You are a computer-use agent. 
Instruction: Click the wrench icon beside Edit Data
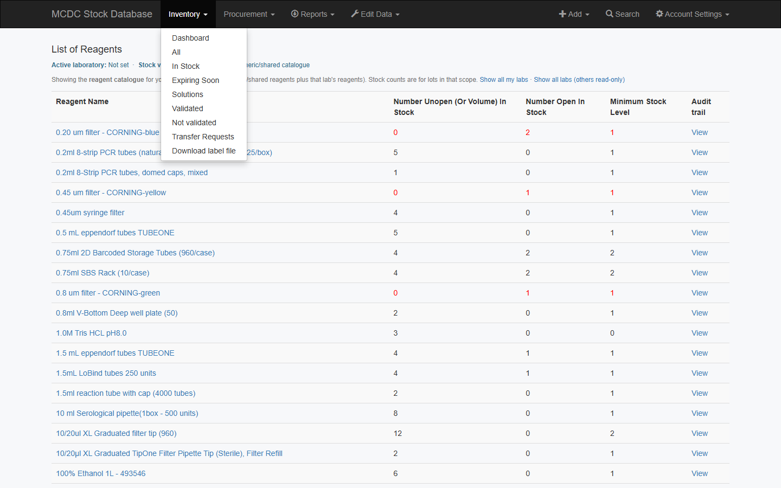click(x=355, y=14)
